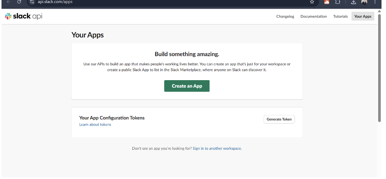
Task: Open the Chrome profile avatar
Action: (x=364, y=2)
